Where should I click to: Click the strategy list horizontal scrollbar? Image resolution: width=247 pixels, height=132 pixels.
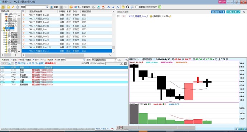tap(54, 55)
